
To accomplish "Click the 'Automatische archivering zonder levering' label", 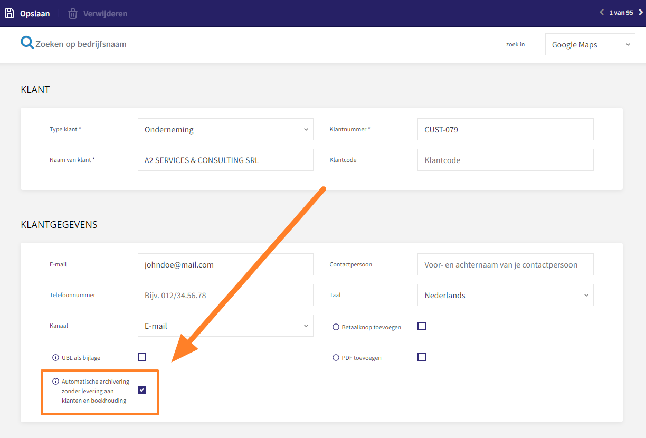I will coord(96,391).
